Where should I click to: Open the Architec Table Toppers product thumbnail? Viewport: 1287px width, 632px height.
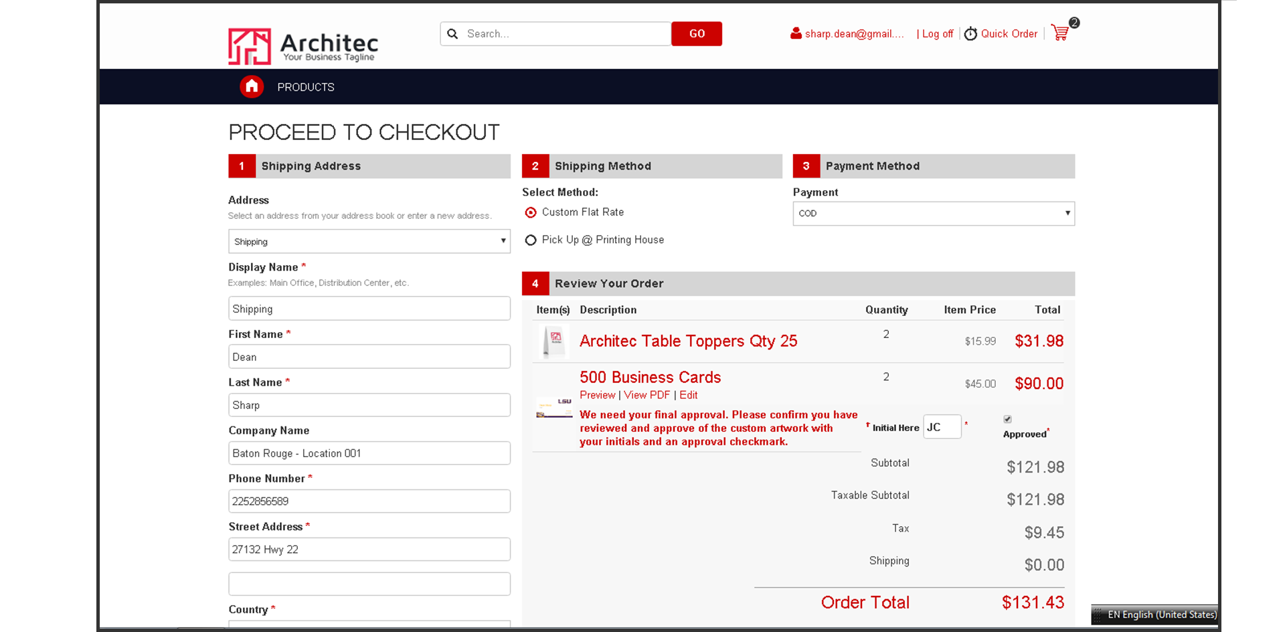pos(553,341)
